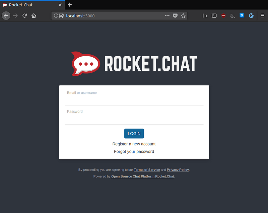Click the greyed-out extension icon beside uBlock

point(232,16)
